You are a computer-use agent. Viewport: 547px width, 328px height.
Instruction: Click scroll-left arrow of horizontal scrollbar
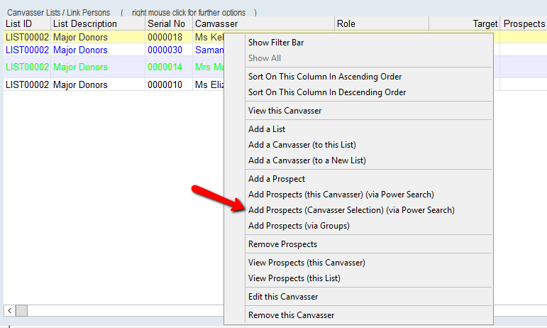tap(9, 310)
